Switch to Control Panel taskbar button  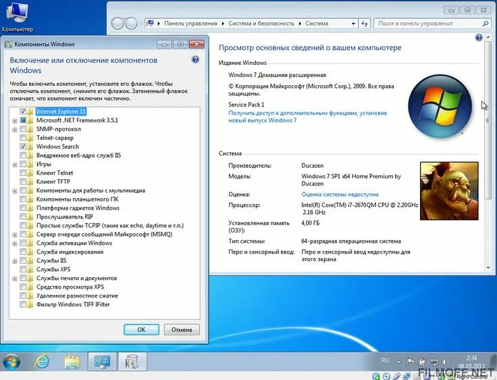[x=102, y=362]
